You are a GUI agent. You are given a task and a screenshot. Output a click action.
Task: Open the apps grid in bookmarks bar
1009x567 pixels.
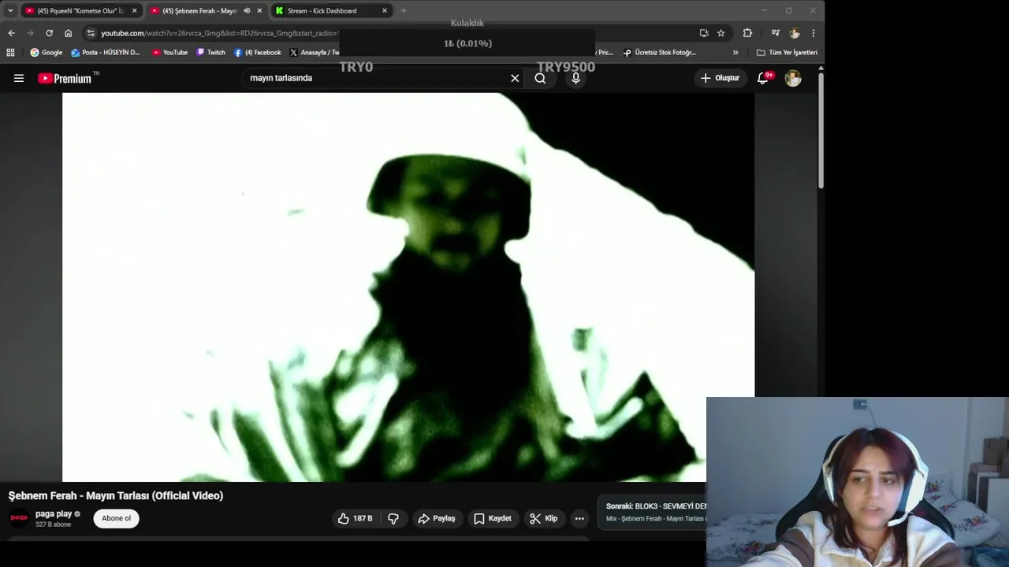pos(10,53)
